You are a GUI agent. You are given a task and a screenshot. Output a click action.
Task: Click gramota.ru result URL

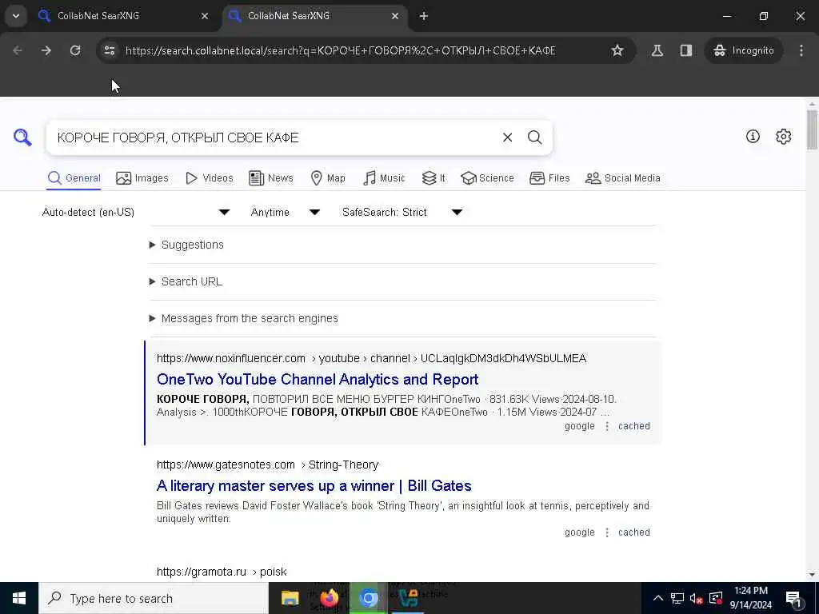pyautogui.click(x=222, y=572)
